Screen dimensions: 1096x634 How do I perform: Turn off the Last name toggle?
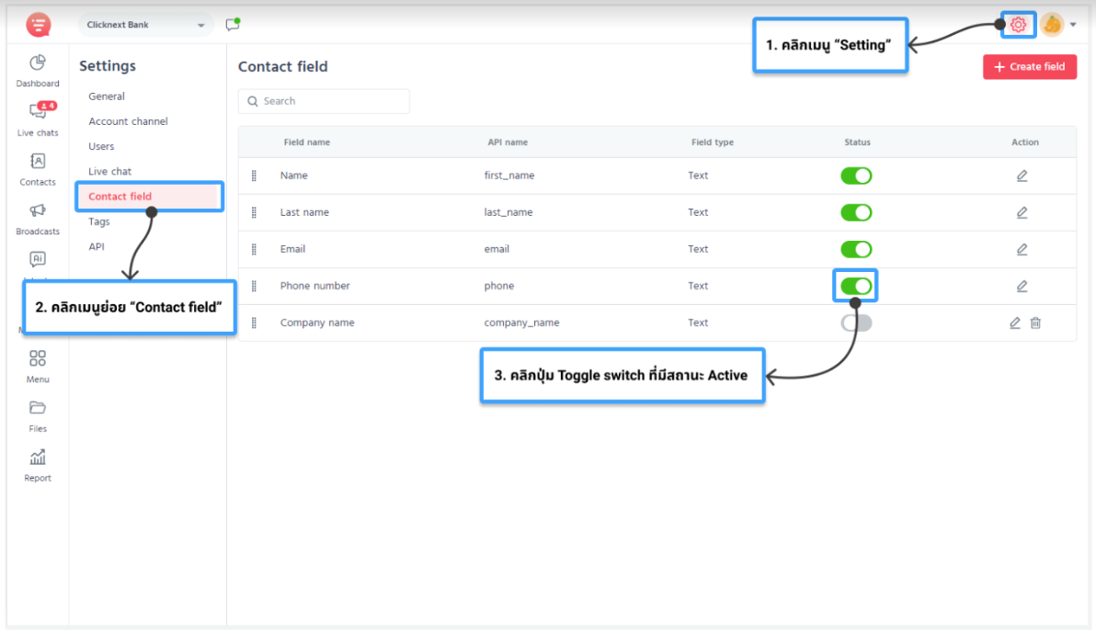click(855, 212)
